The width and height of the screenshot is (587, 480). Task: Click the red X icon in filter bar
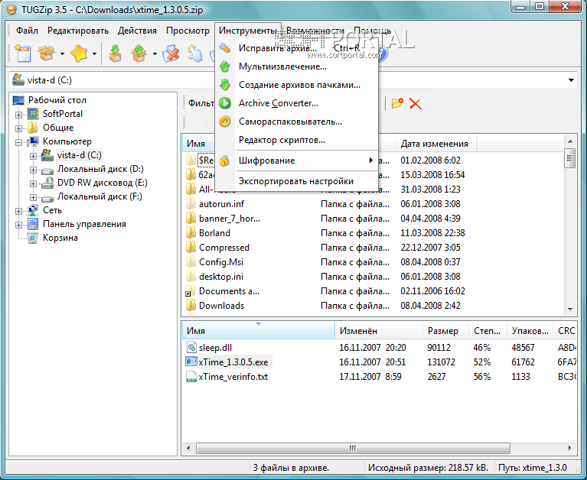tap(415, 103)
